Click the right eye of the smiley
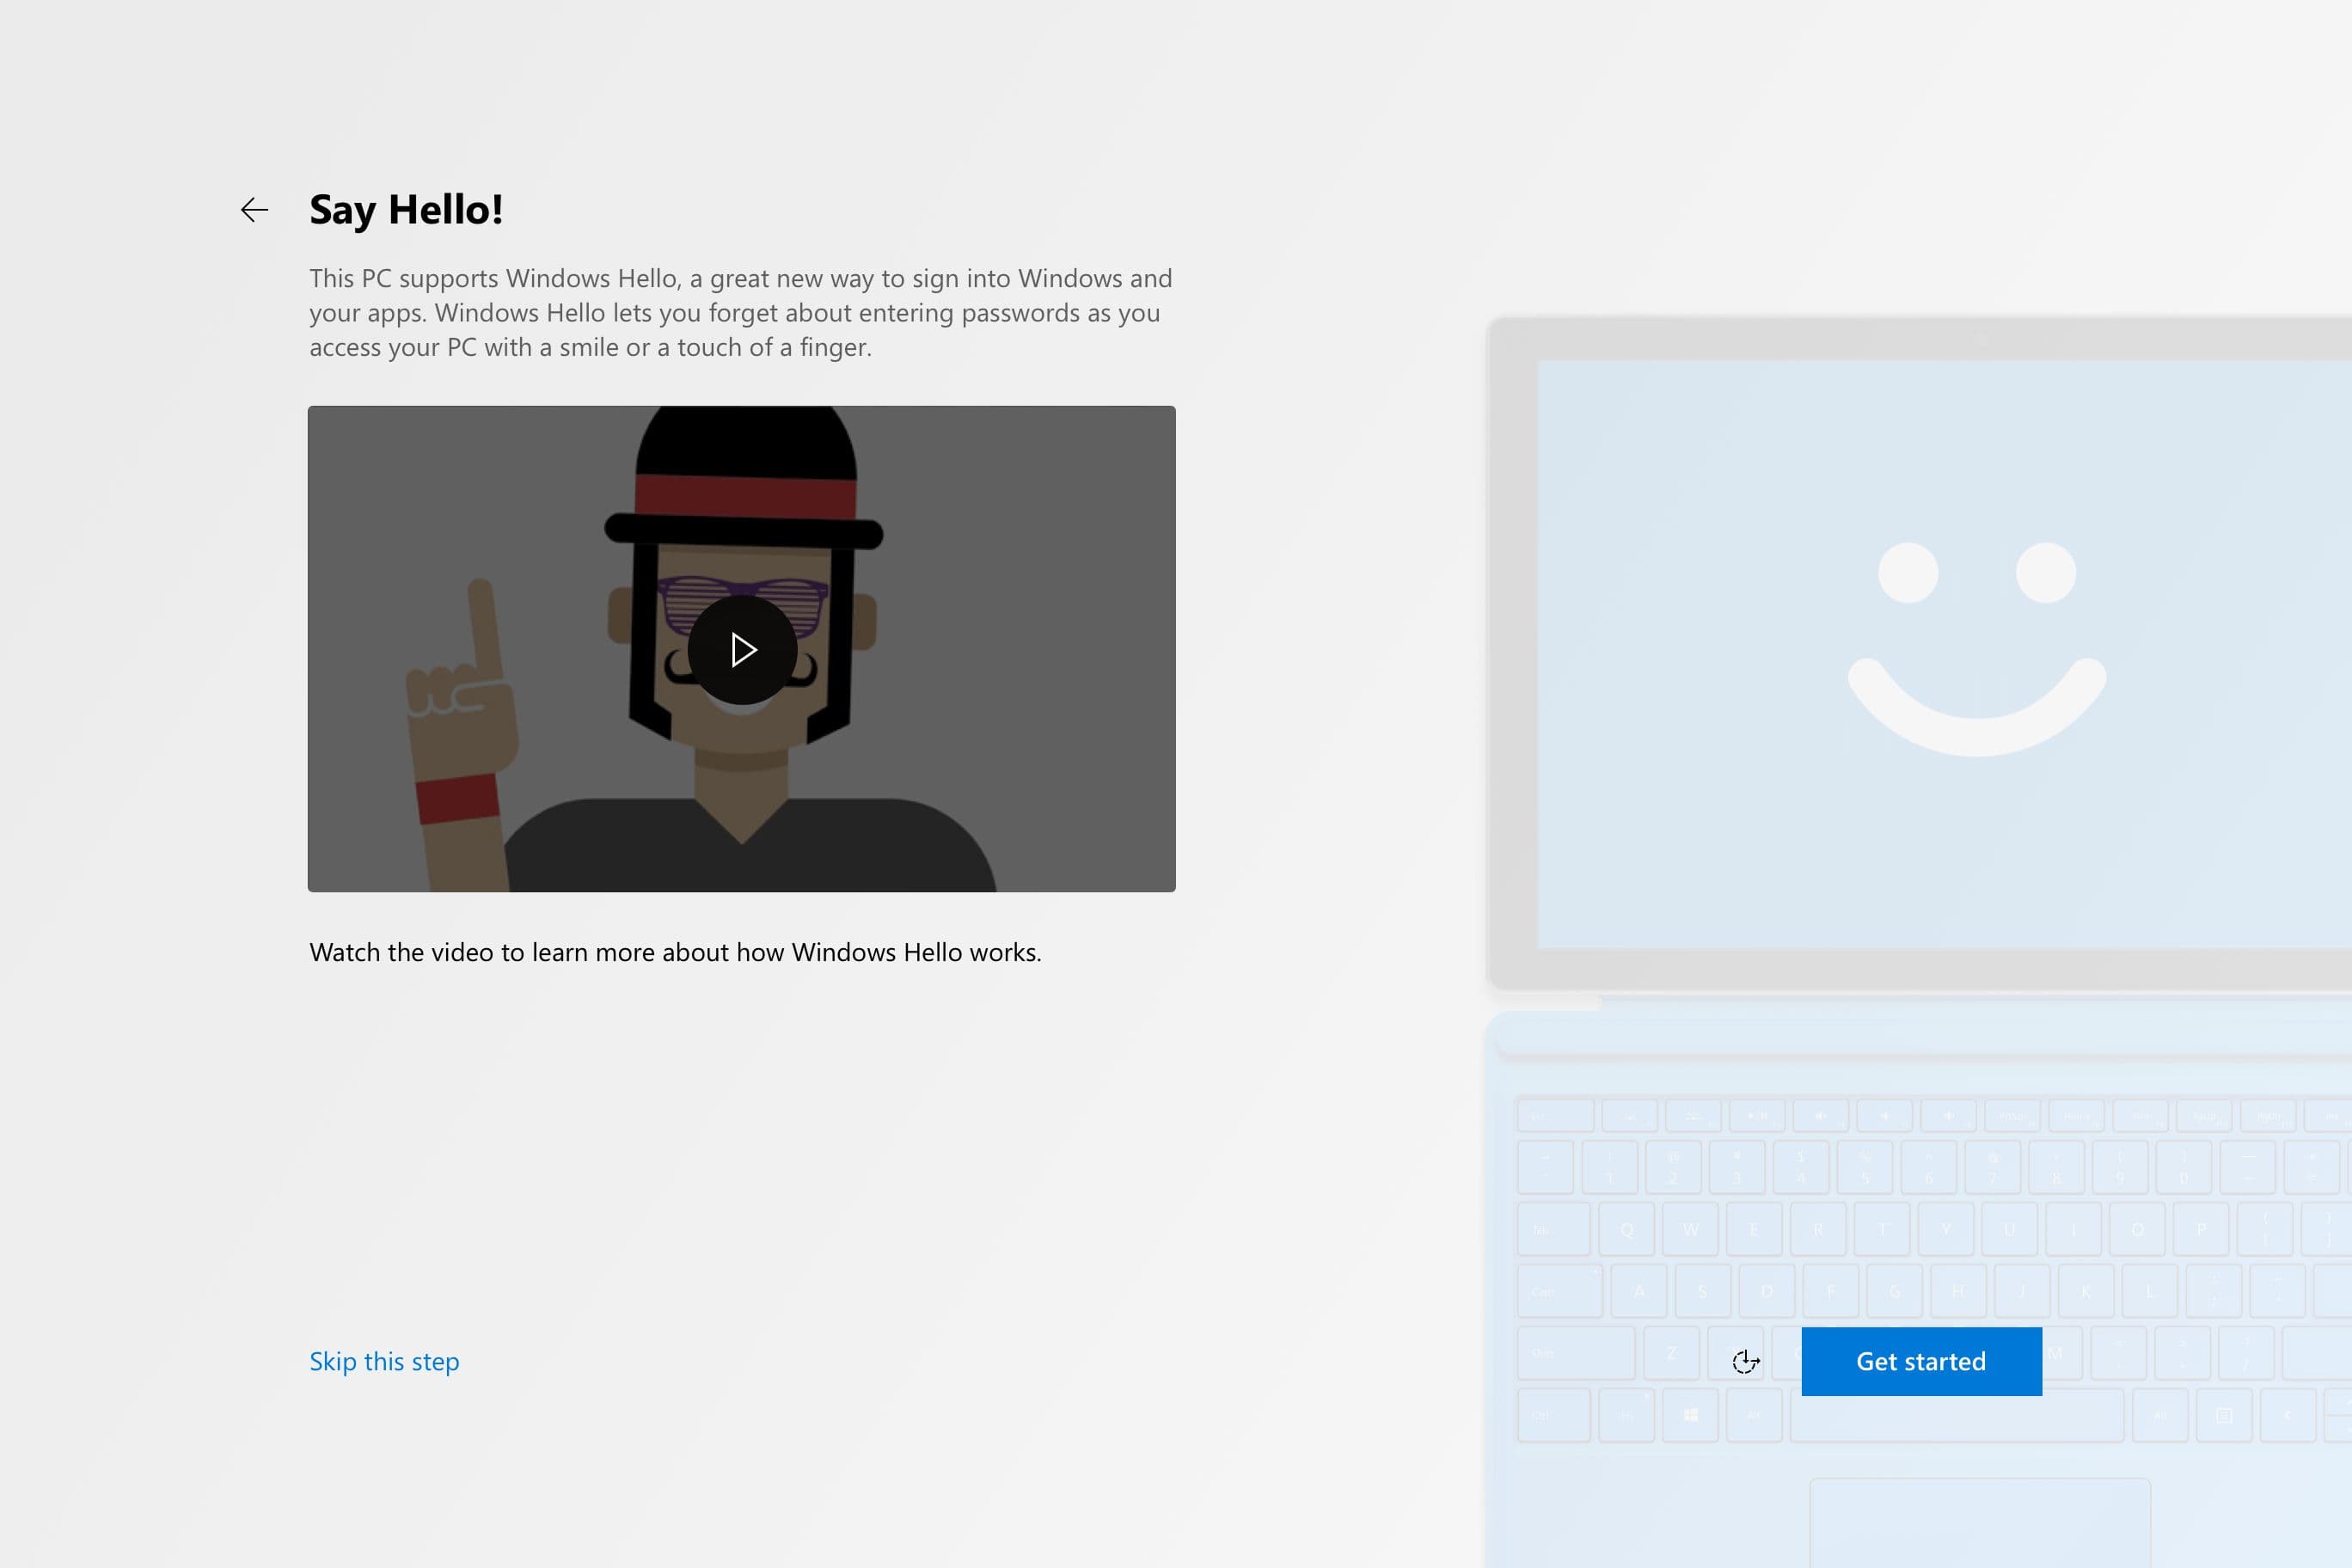The width and height of the screenshot is (2352, 1568). pos(2045,573)
